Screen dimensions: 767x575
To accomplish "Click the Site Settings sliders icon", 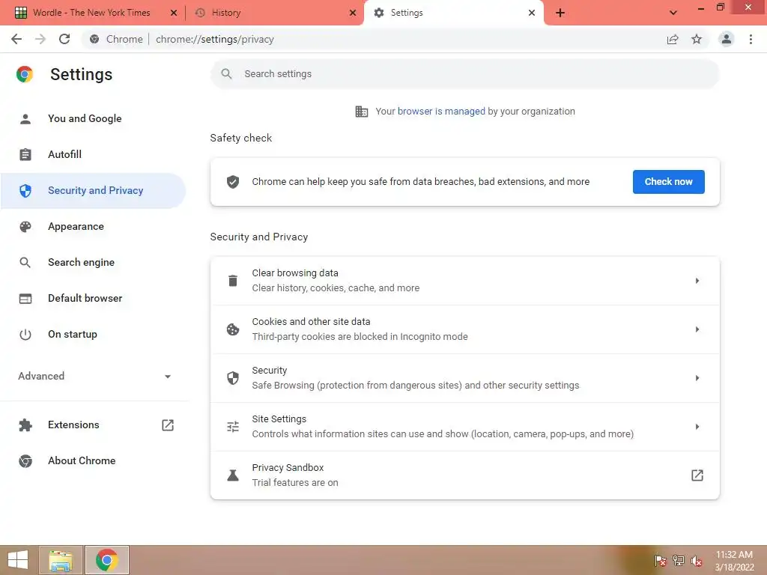I will point(233,427).
